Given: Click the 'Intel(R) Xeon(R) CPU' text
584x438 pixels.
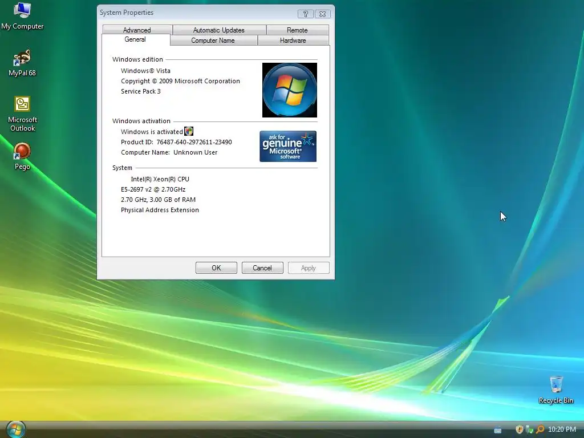Looking at the screenshot, I should point(160,179).
